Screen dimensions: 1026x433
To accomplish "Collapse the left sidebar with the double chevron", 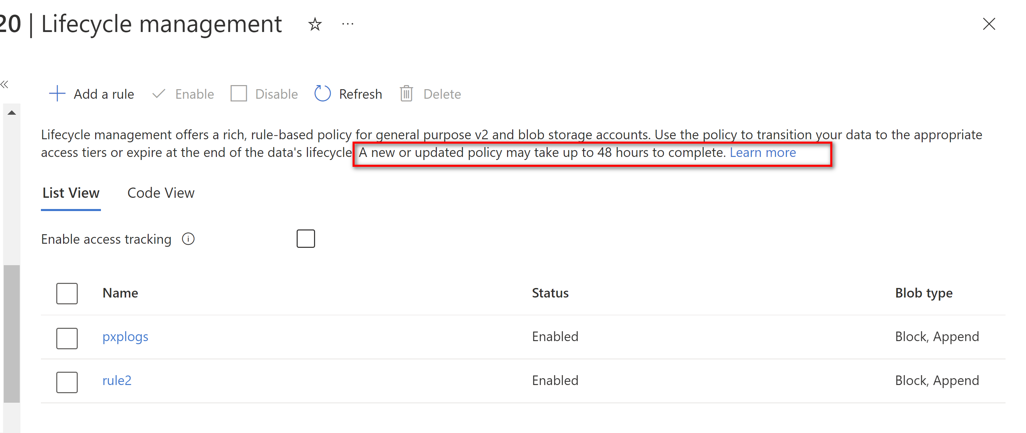I will click(x=5, y=84).
